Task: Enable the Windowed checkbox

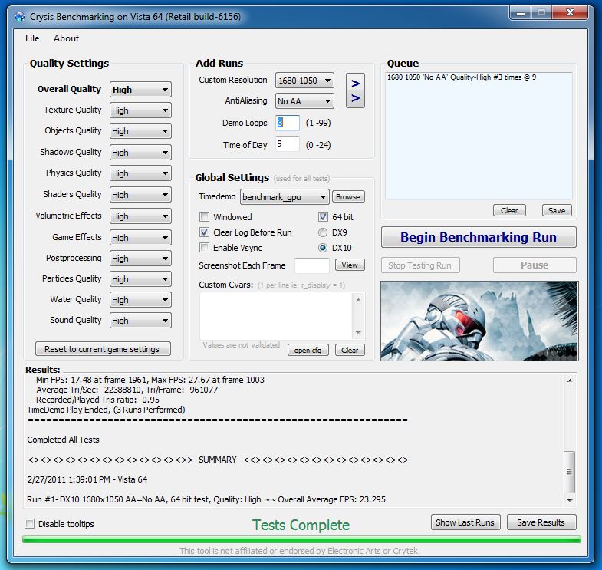Action: pyautogui.click(x=204, y=217)
